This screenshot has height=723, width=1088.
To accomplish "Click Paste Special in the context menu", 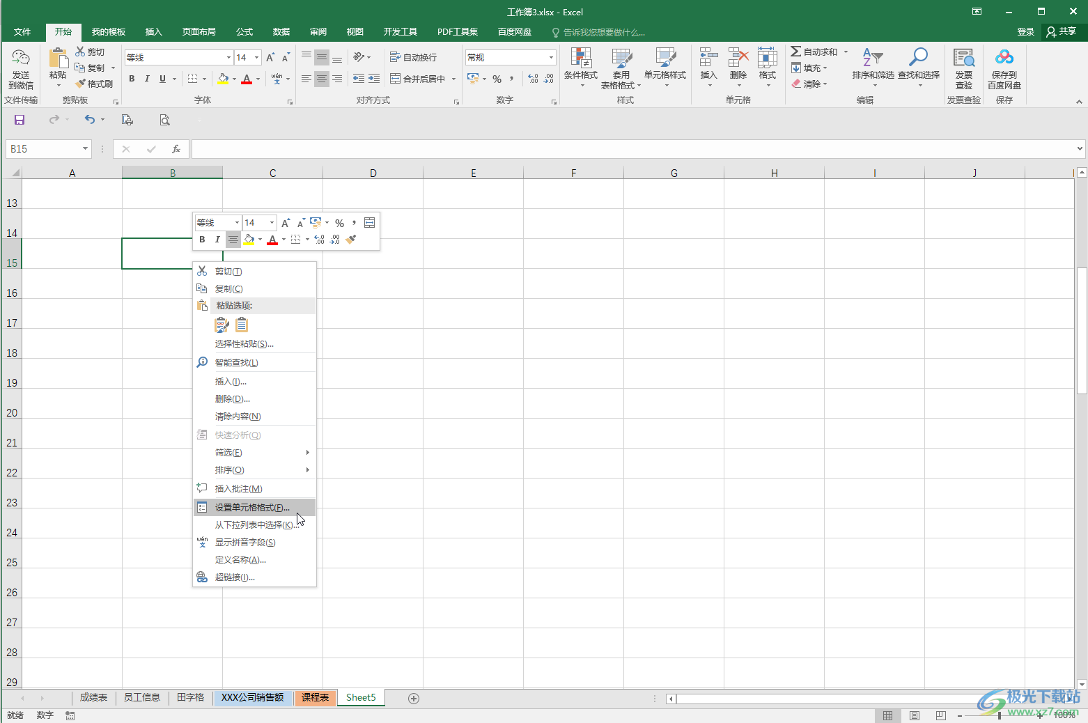I will [254, 344].
